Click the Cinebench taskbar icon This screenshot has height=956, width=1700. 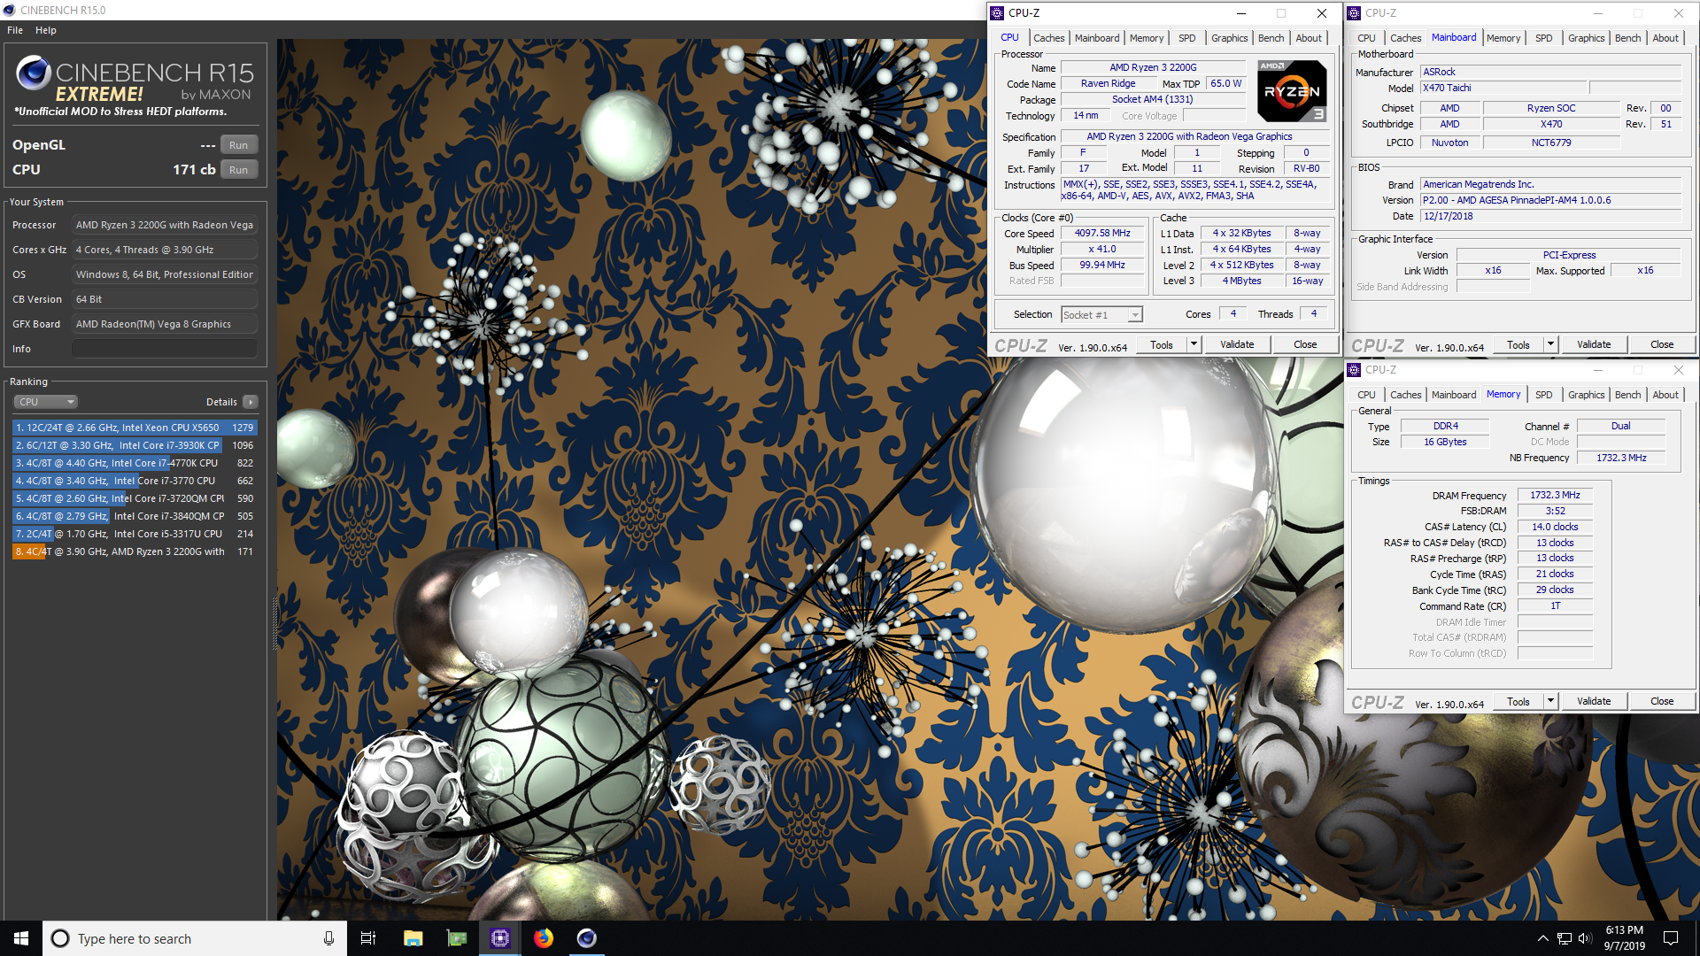pos(587,938)
